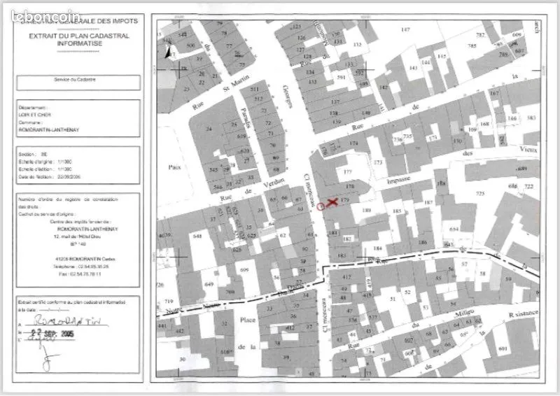
Task: Select the "LOIR ET CHER" department text
Action: click(35, 115)
